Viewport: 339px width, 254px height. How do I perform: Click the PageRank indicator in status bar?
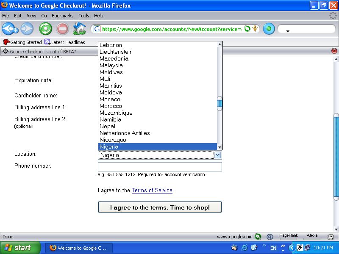289,237
